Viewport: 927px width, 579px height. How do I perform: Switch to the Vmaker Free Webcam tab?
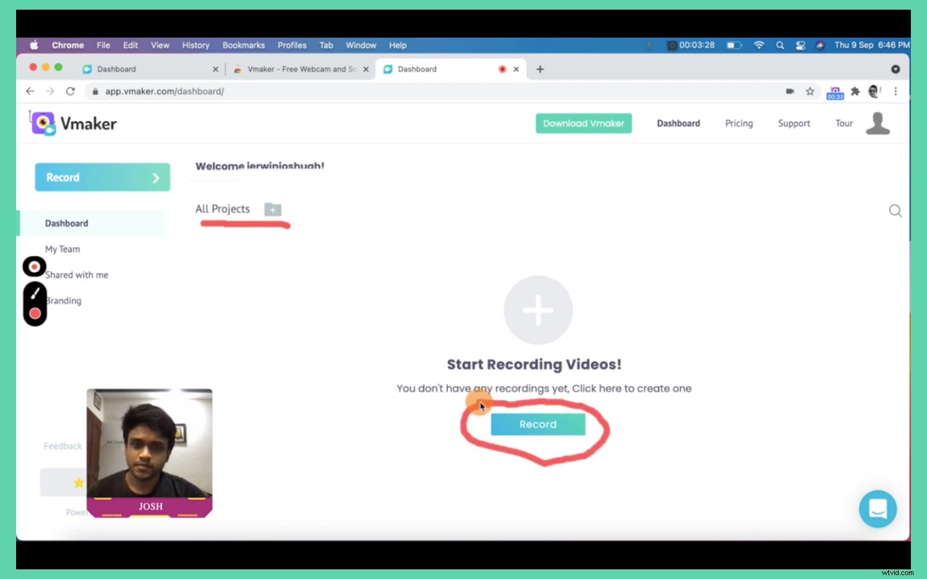click(x=296, y=69)
